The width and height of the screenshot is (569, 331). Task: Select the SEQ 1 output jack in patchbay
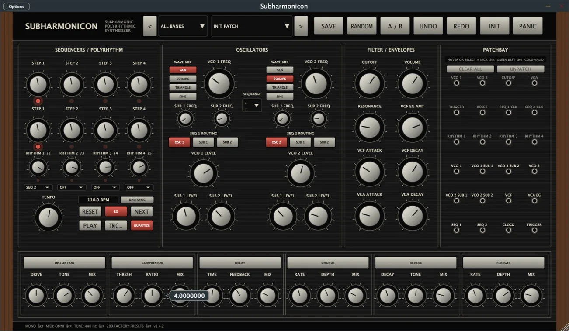pyautogui.click(x=456, y=230)
